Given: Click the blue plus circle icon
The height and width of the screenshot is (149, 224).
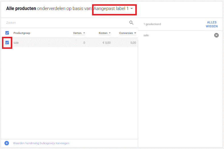Looking at the screenshot, I should point(7,143).
